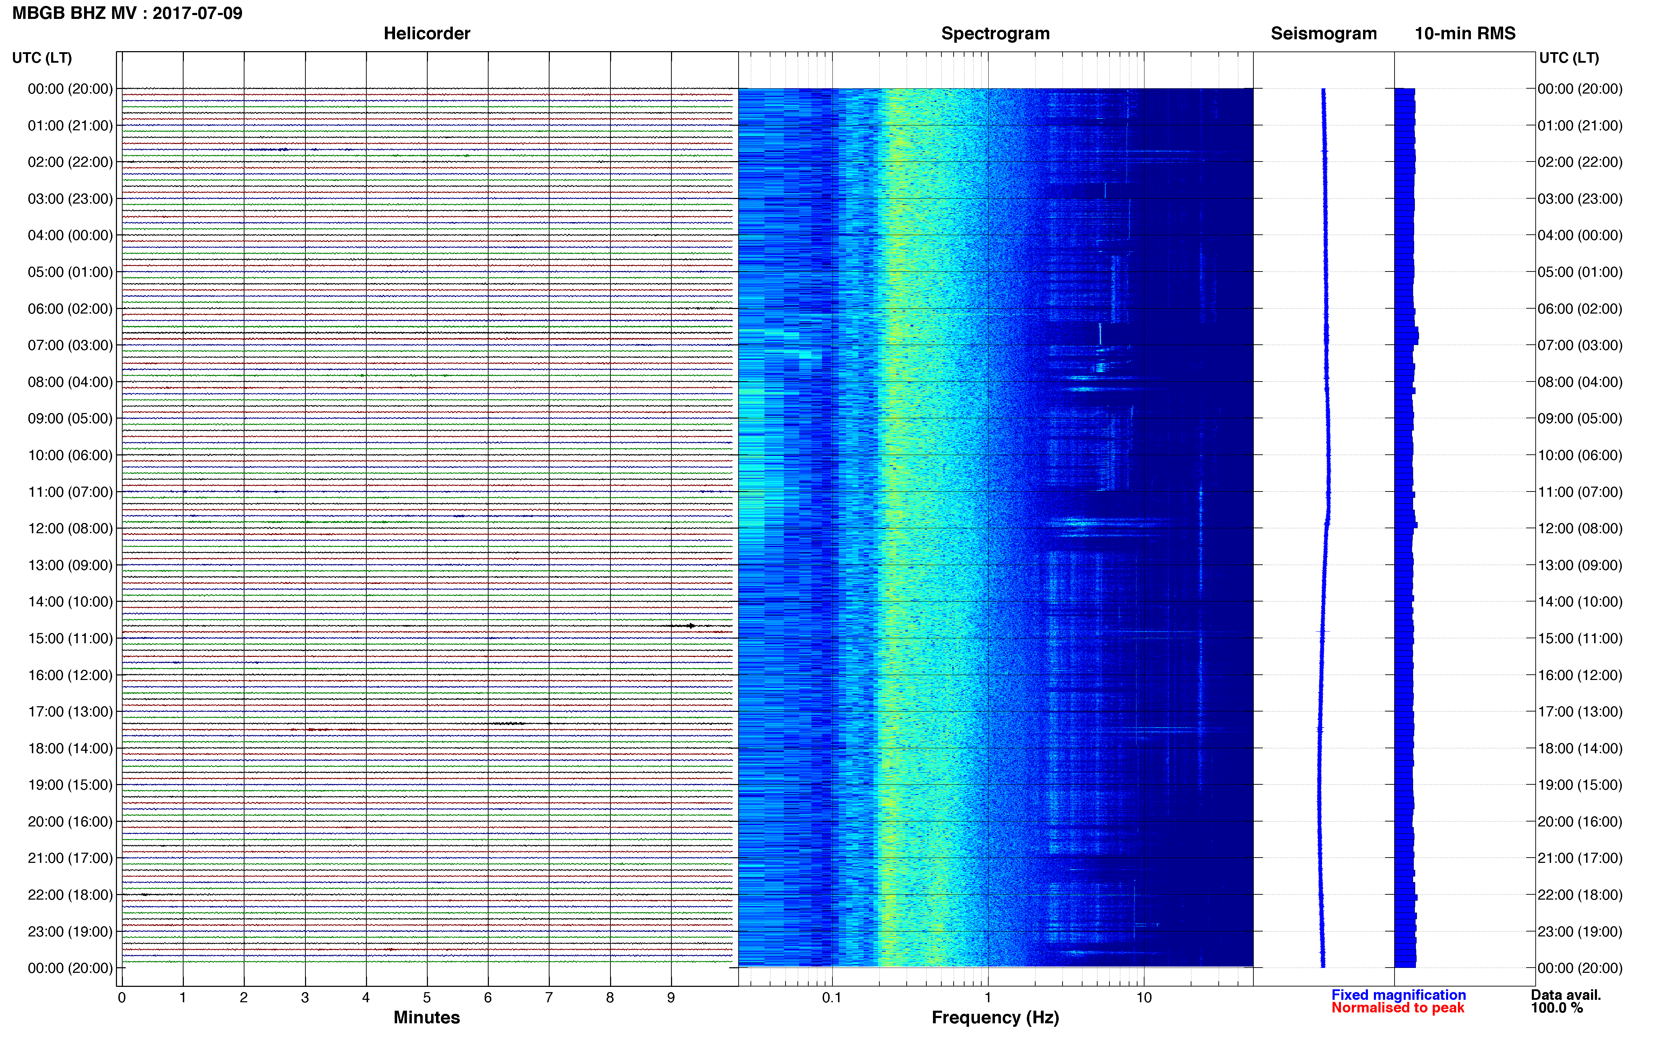Select left time label '02:00 (22:00)'
The height and width of the screenshot is (1038, 1660).
70,162
